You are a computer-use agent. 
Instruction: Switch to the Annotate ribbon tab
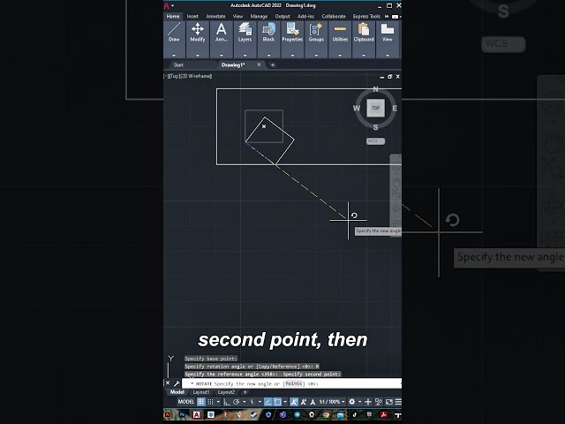tap(215, 16)
